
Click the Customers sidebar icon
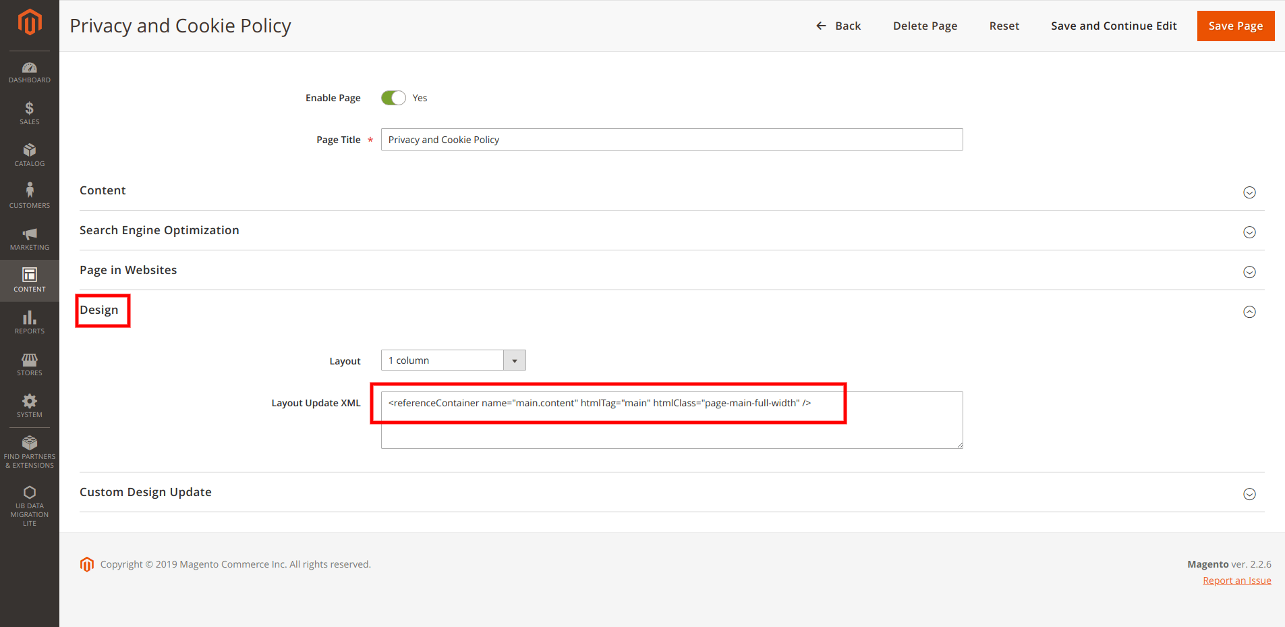(x=30, y=196)
